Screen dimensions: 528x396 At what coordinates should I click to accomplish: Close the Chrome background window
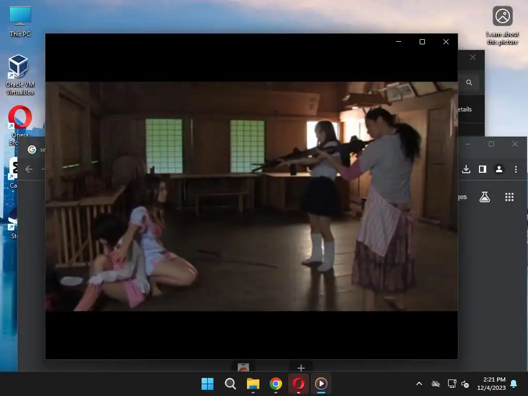[x=515, y=144]
